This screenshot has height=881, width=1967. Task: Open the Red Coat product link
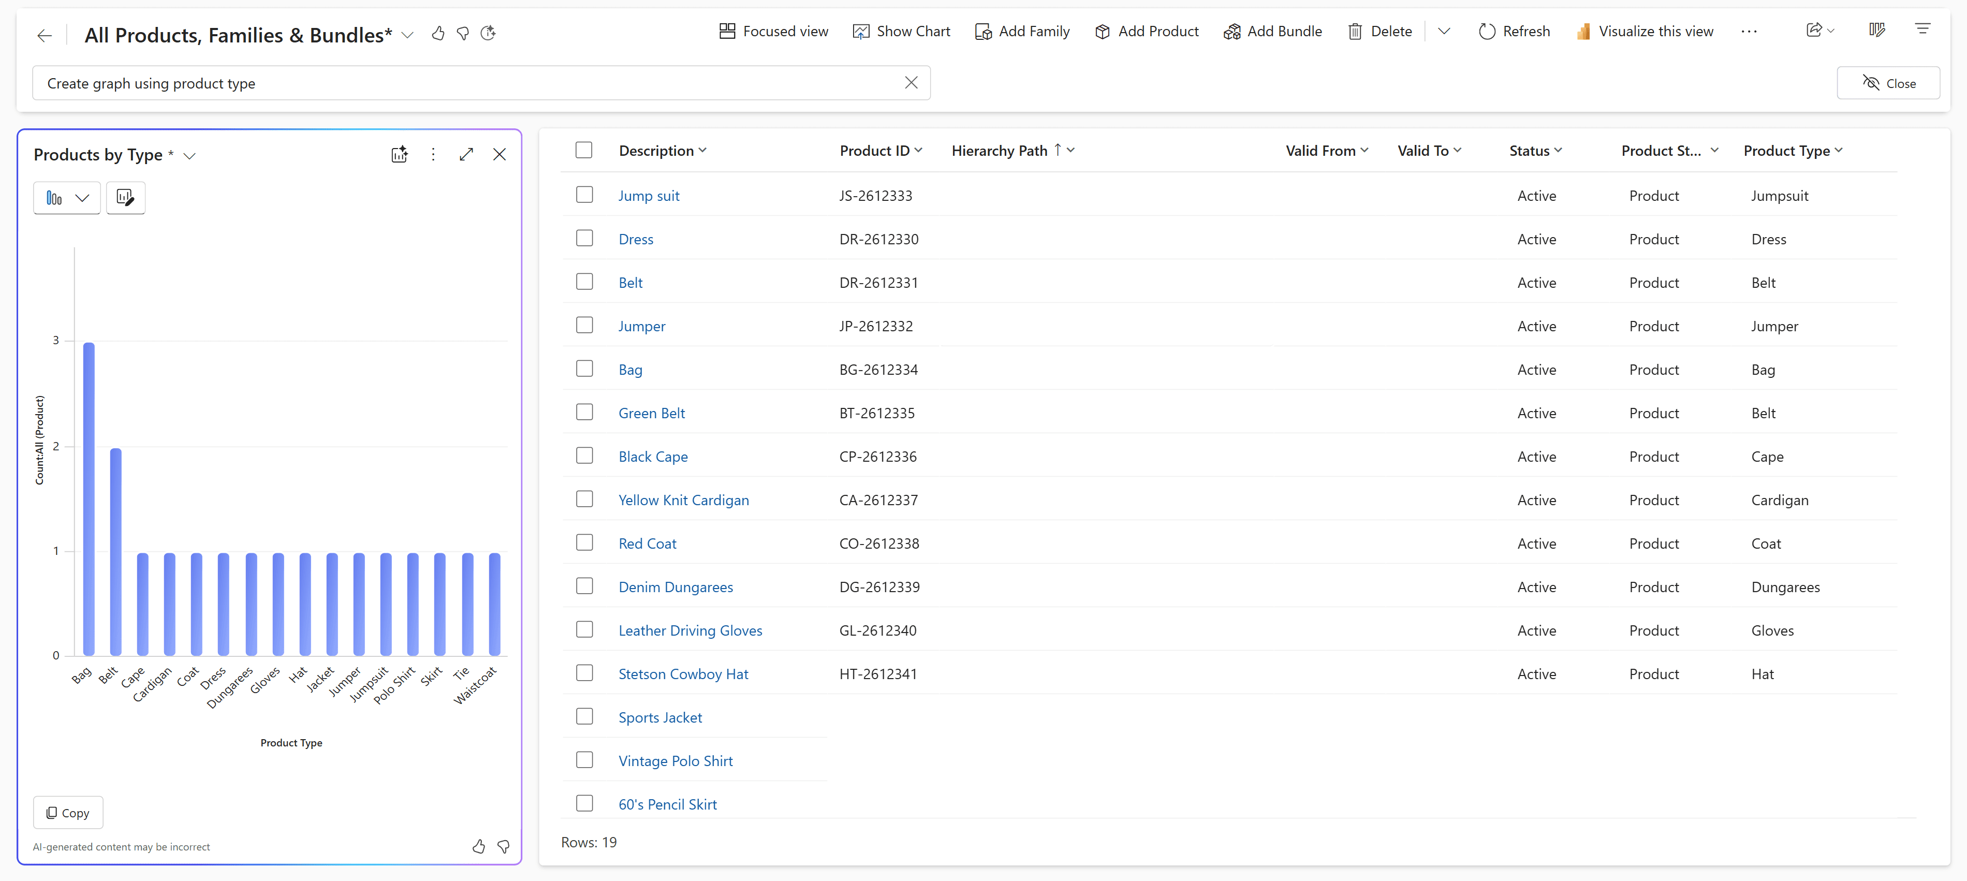click(x=647, y=543)
